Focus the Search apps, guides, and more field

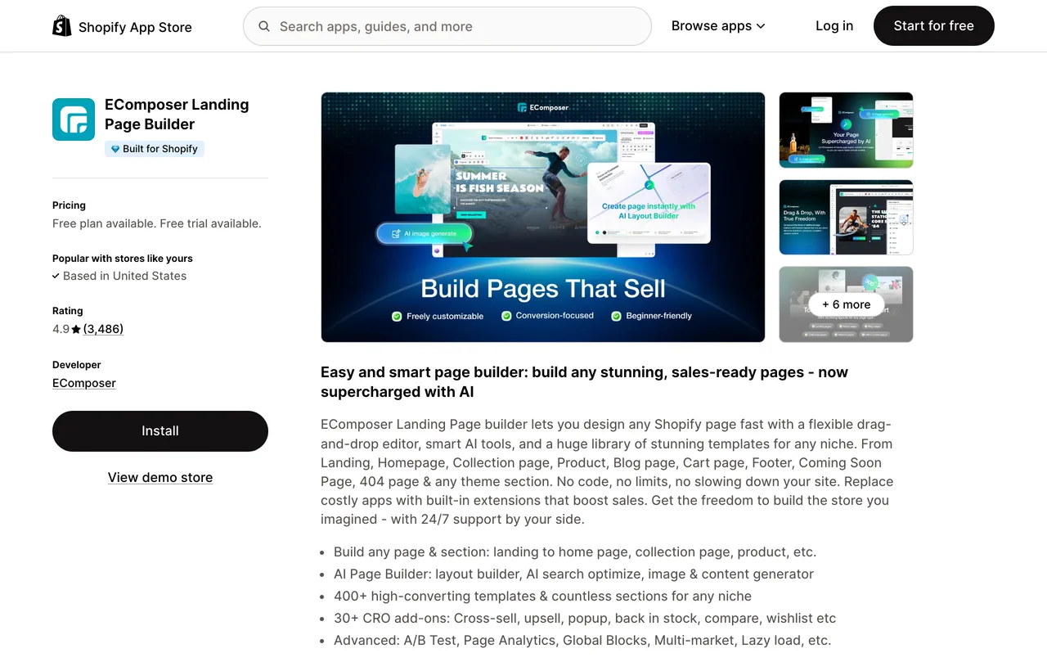point(447,26)
